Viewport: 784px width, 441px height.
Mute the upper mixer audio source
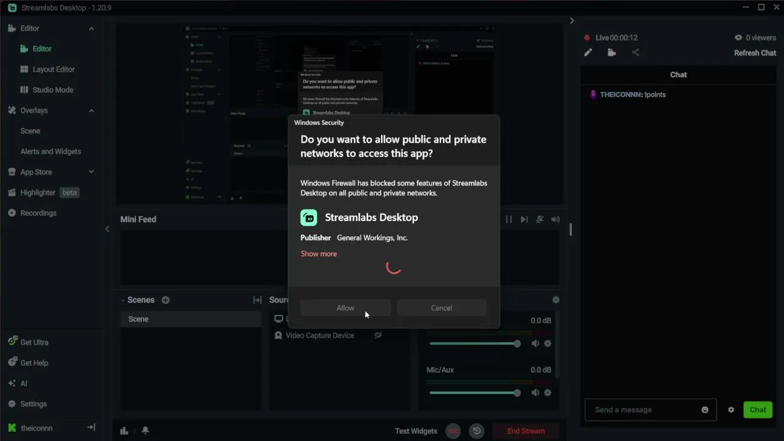(x=535, y=344)
